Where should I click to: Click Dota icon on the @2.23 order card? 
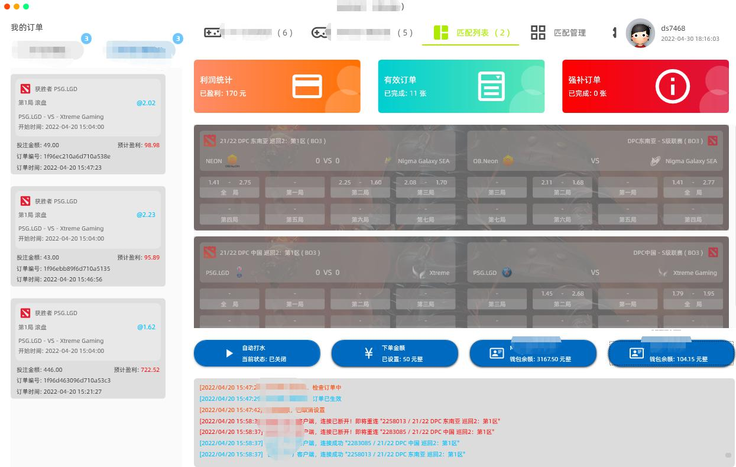coord(25,201)
